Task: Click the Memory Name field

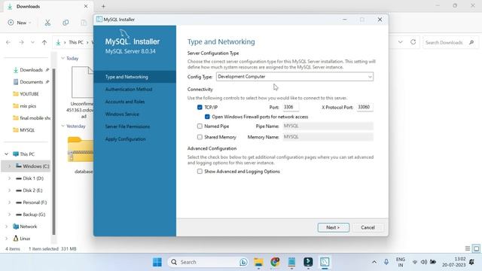Action: pyautogui.click(x=328, y=137)
